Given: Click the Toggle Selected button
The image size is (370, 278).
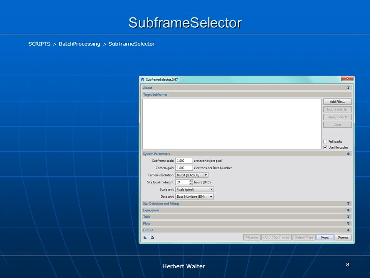Looking at the screenshot, I should tap(338, 109).
